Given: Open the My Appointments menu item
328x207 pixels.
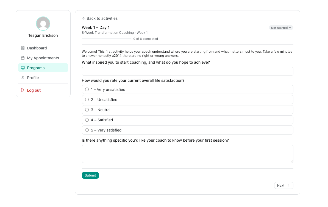Looking at the screenshot, I should 43,58.
